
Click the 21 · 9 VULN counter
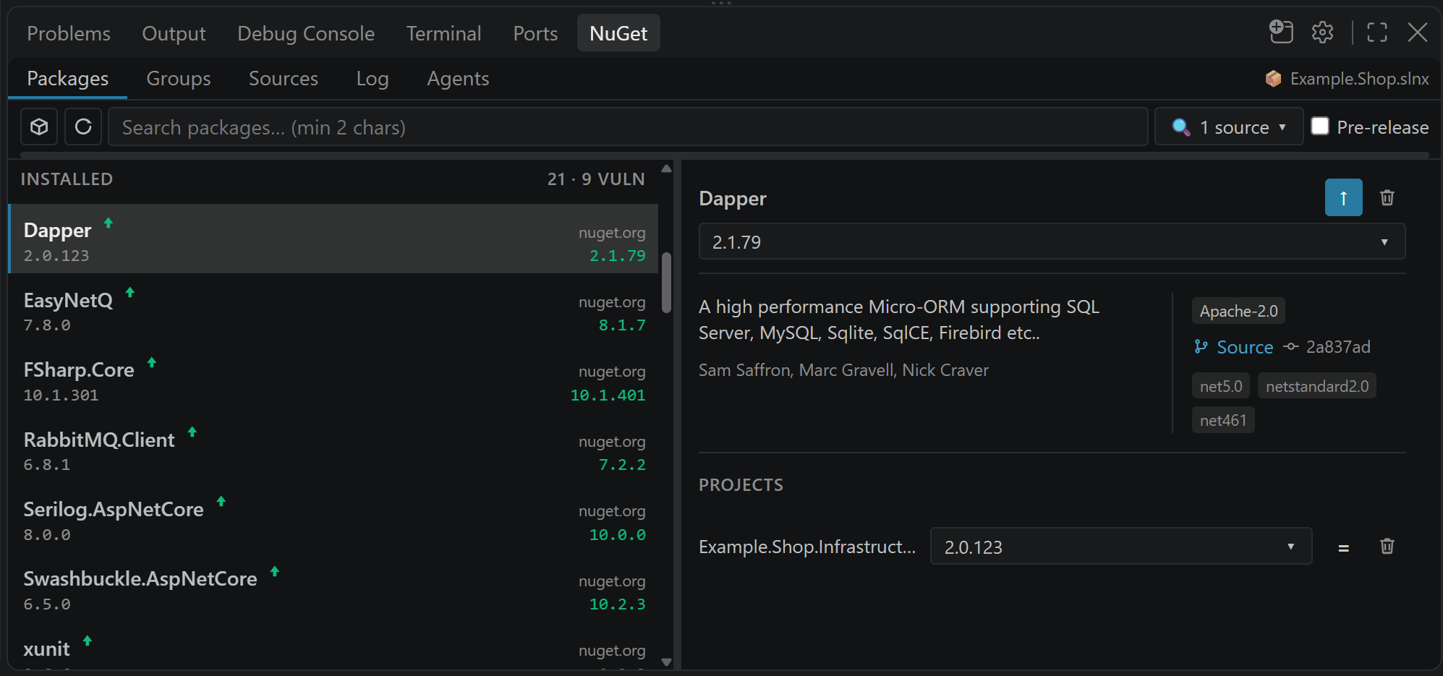coord(596,179)
